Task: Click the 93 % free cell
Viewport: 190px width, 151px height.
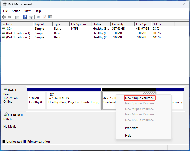Action: click(x=156, y=29)
